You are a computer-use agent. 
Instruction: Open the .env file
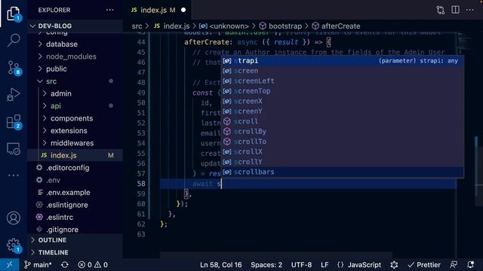pyautogui.click(x=75, y=180)
